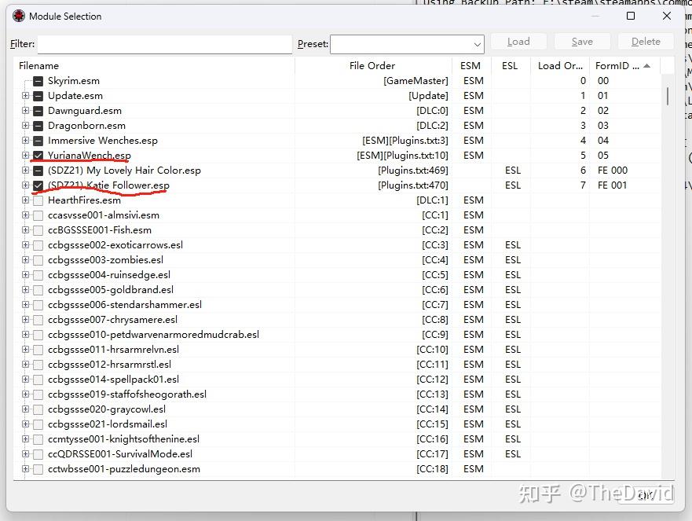Check the ccasvsse001-almsivi.esm checkbox
Screen dimensions: 692x521
point(38,215)
